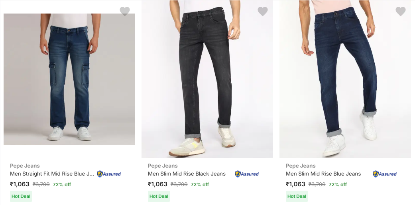Wishlist the Straight Fit Blue cargo jeans
The height and width of the screenshot is (205, 415).
coord(125,12)
